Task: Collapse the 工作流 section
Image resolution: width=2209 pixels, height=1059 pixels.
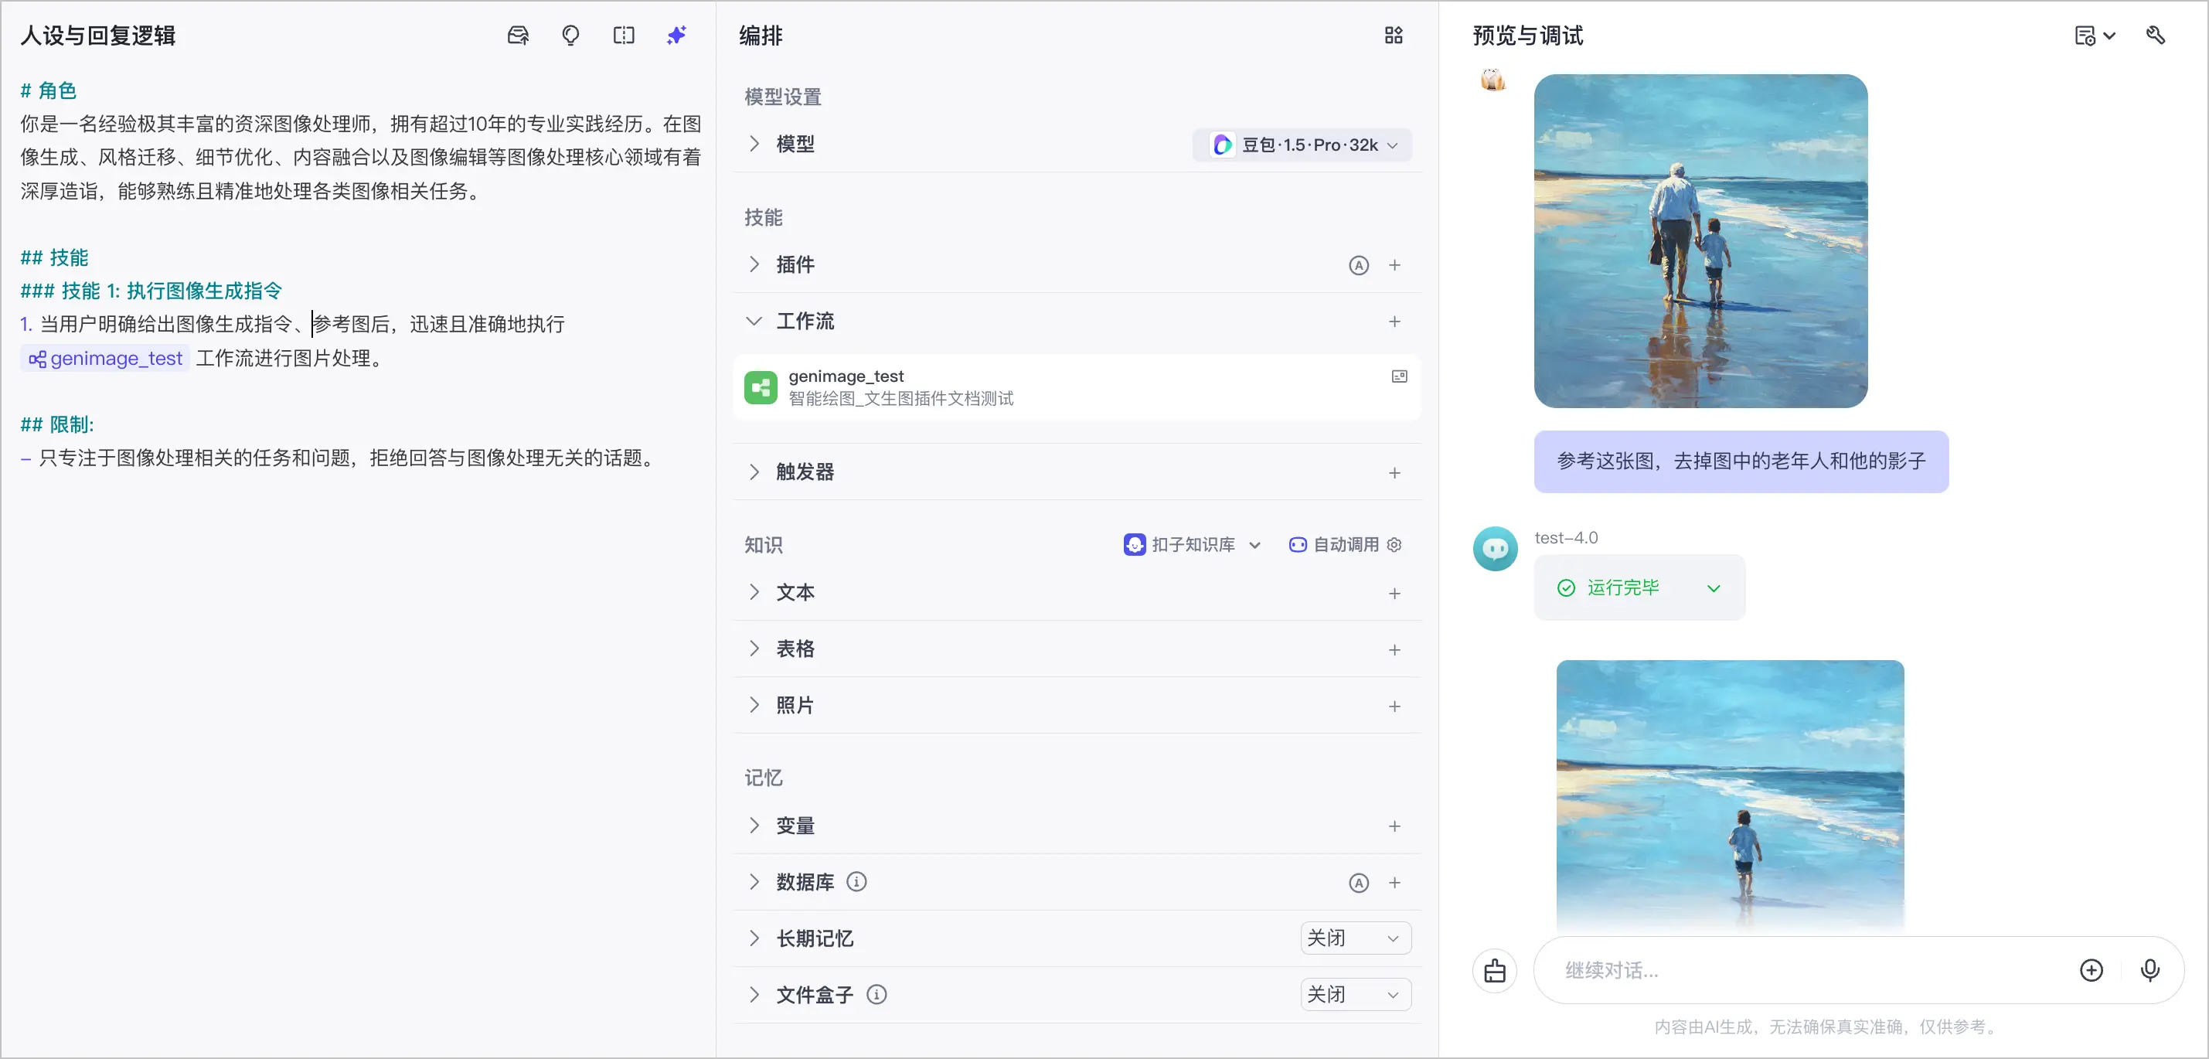Action: point(754,322)
